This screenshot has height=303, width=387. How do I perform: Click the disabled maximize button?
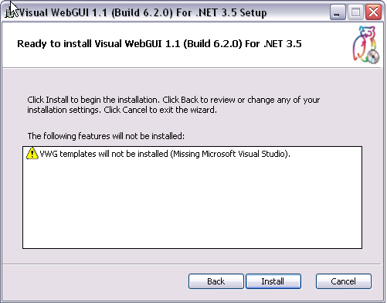coord(355,12)
